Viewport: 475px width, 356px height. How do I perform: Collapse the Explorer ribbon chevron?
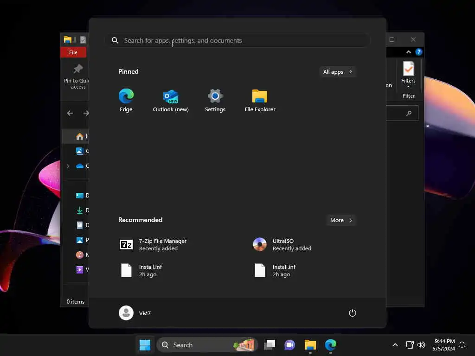409,52
